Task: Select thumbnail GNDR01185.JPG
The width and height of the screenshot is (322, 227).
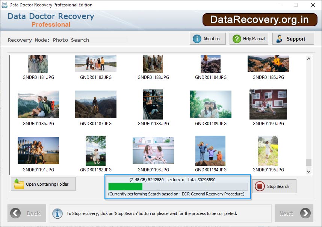Action: pos(268,64)
